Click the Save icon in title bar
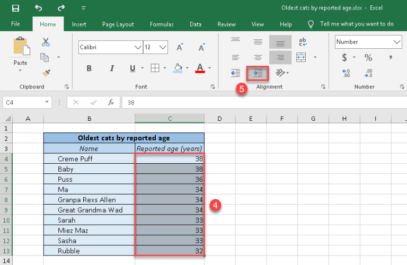This screenshot has height=265, width=407. [15, 8]
